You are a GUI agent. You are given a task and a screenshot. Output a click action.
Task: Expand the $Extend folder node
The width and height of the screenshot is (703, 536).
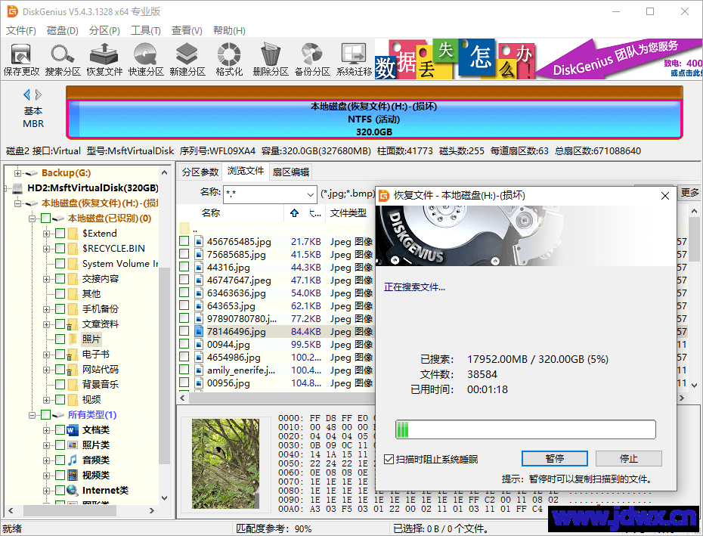tap(46, 234)
